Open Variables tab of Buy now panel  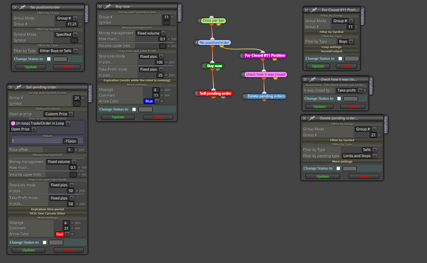pos(179,13)
